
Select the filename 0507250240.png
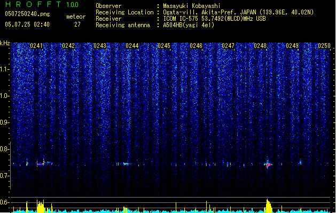[27, 14]
